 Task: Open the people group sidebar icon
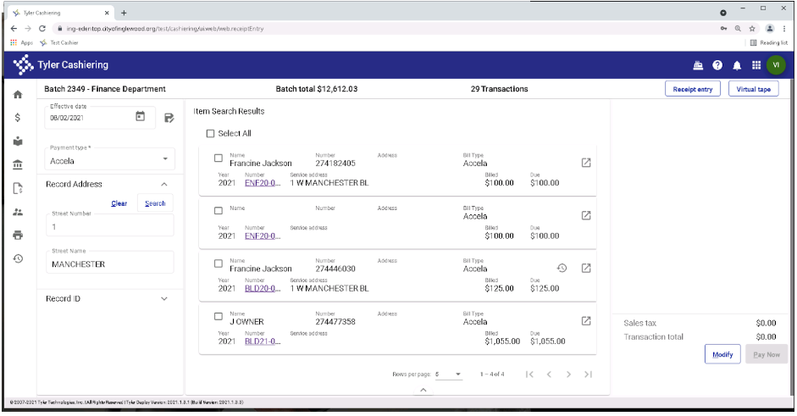click(x=18, y=212)
